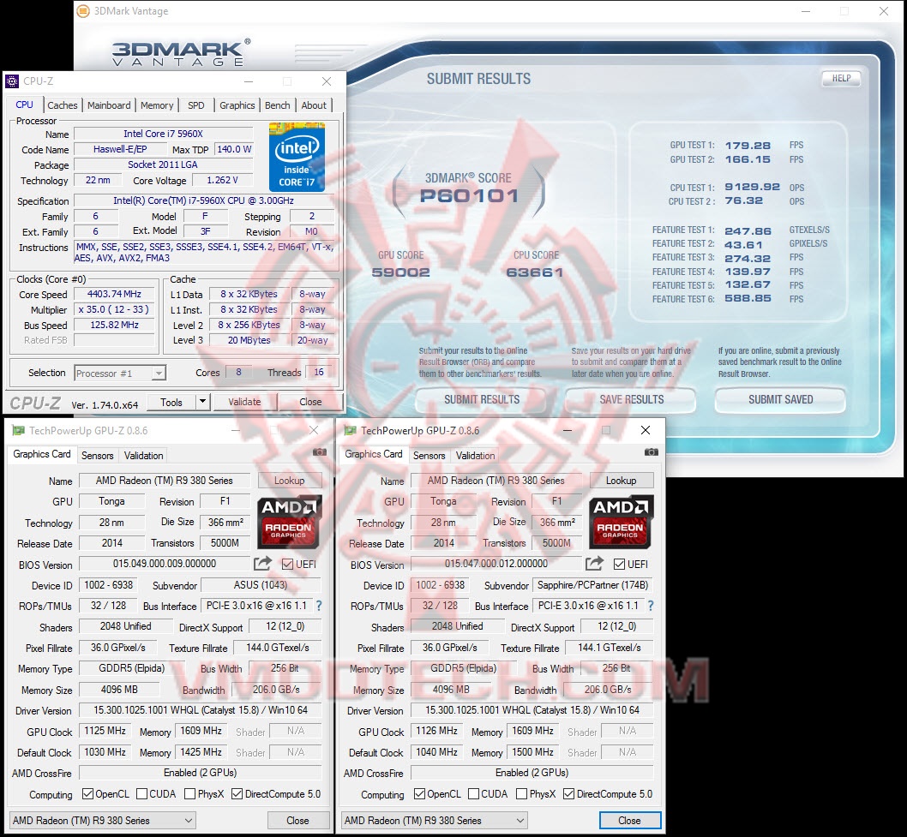907x837 pixels.
Task: Click BIOS version 015.049.000.009.000000 field
Action: point(165,564)
